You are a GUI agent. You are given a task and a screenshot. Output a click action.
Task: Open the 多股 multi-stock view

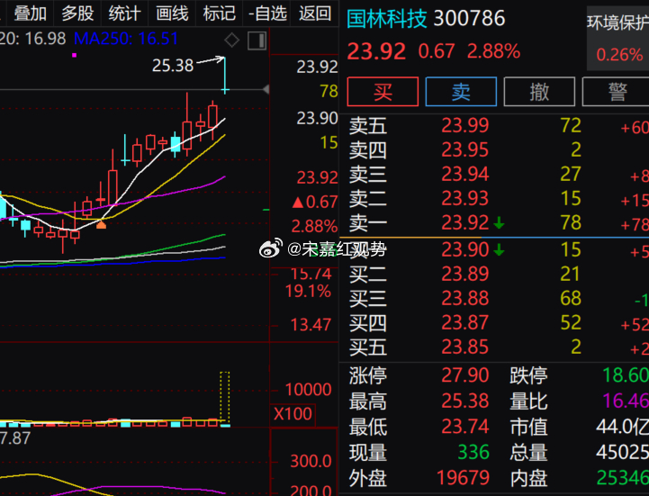pos(77,14)
